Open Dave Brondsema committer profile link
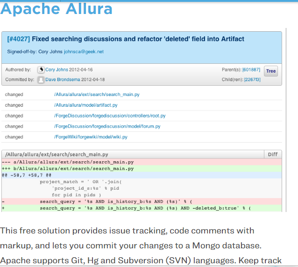This screenshot has height=267, width=298. (63, 80)
